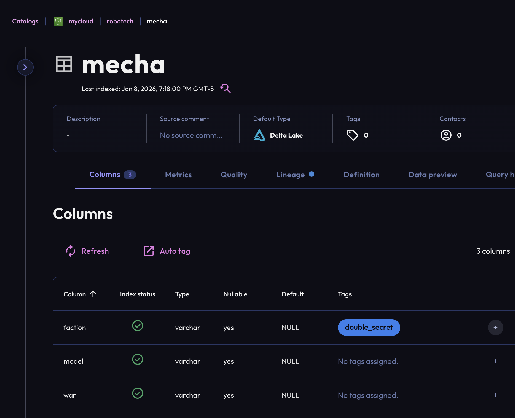The image size is (515, 418).
Task: Click the Delta Lake logo icon
Action: click(x=259, y=135)
